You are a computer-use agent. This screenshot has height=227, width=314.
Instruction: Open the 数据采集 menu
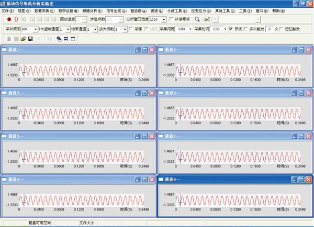(44, 10)
